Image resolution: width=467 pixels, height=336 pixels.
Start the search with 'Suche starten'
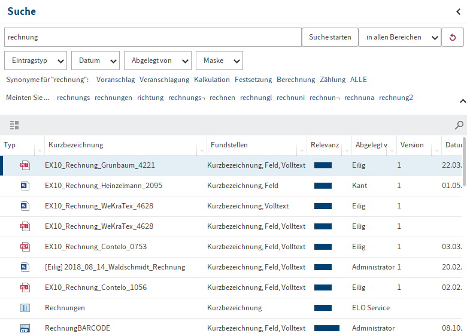coord(330,37)
